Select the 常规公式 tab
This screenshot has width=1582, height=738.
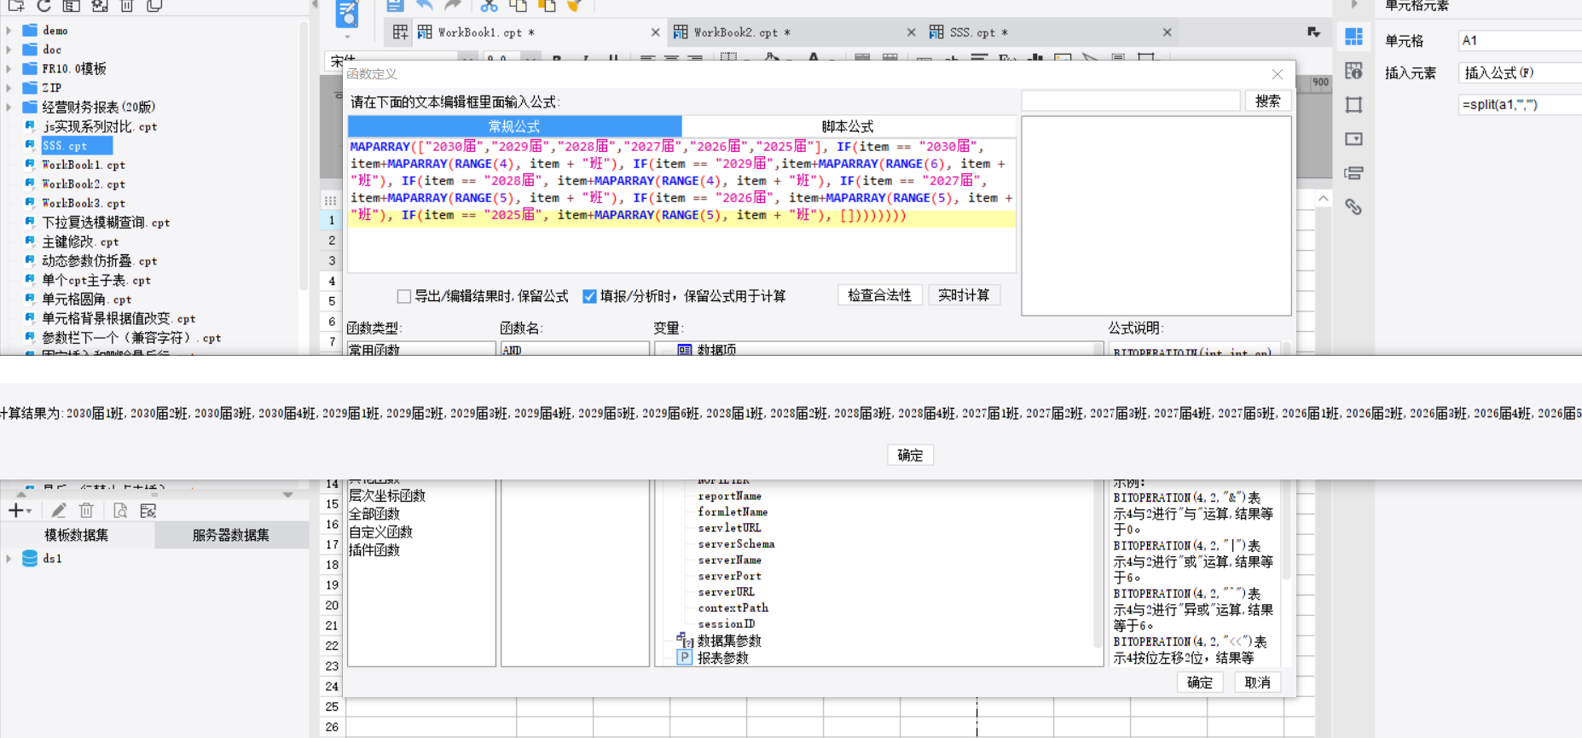point(514,126)
